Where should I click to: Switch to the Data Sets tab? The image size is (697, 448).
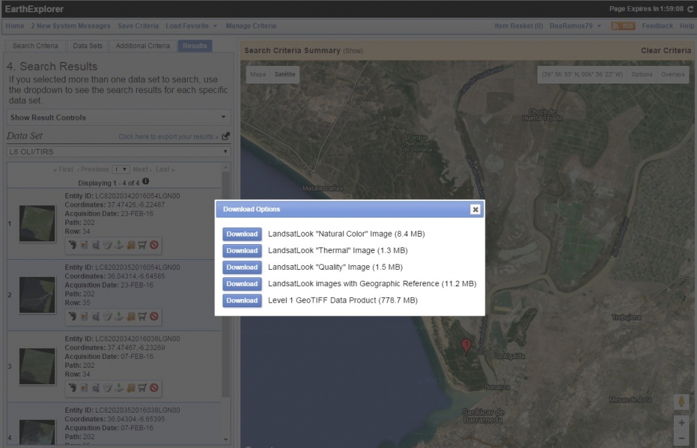pyautogui.click(x=88, y=46)
